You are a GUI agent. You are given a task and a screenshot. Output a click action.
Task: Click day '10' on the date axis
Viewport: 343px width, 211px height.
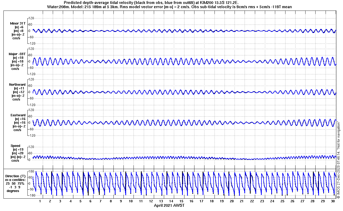pyautogui.click(x=131, y=201)
